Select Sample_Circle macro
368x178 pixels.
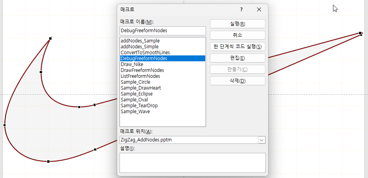pyautogui.click(x=163, y=82)
